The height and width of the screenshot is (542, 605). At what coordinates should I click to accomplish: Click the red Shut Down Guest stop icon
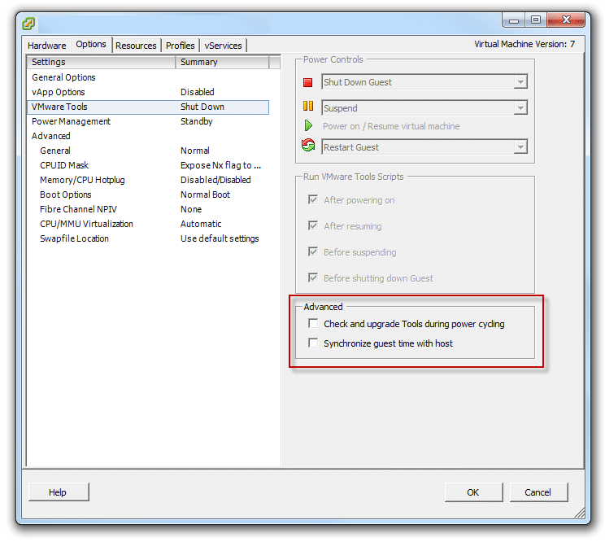[x=308, y=82]
